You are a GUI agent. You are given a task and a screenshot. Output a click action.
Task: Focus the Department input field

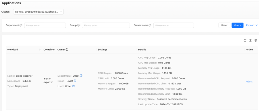pos(45,25)
